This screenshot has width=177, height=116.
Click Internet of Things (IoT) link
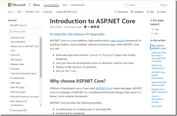coord(102,55)
